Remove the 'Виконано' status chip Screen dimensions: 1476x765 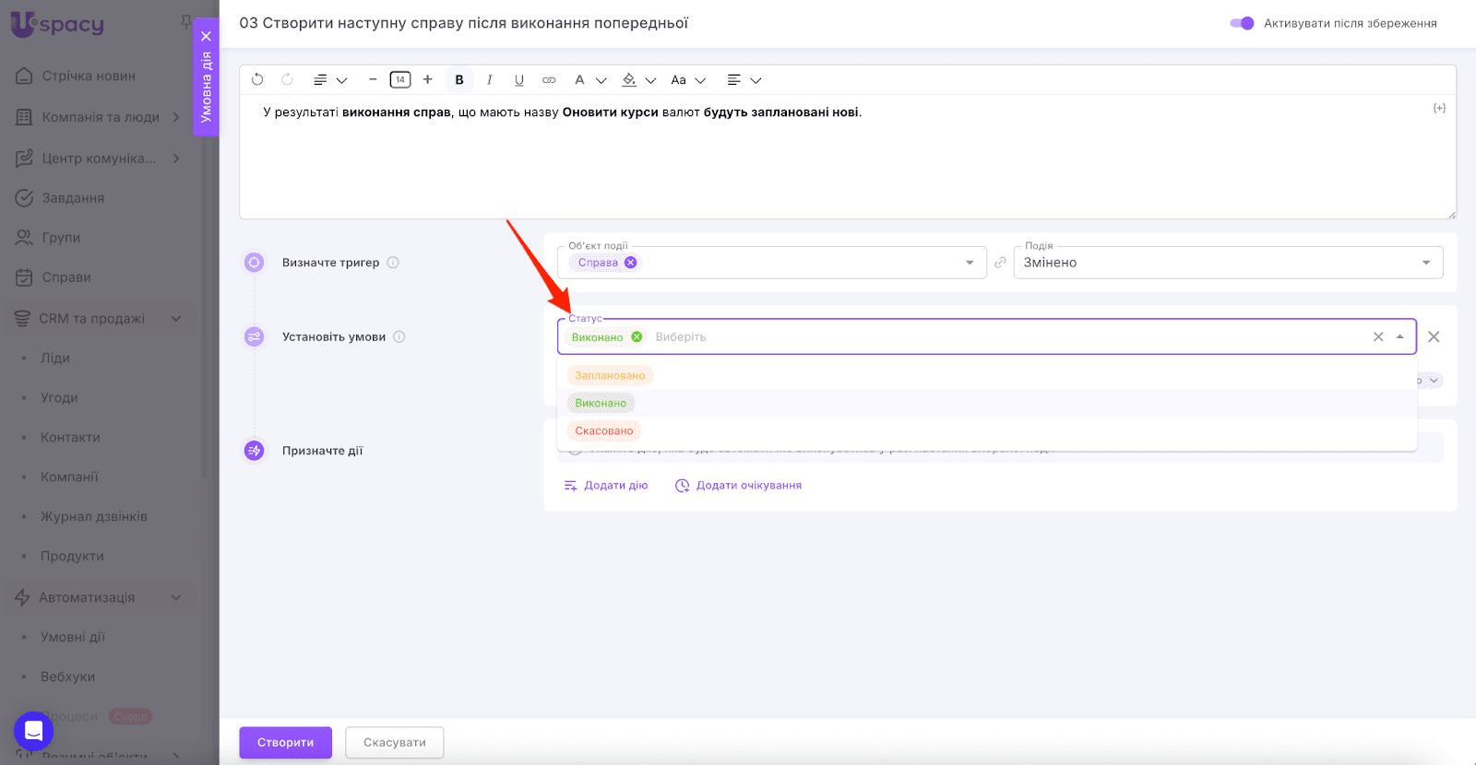pyautogui.click(x=637, y=337)
